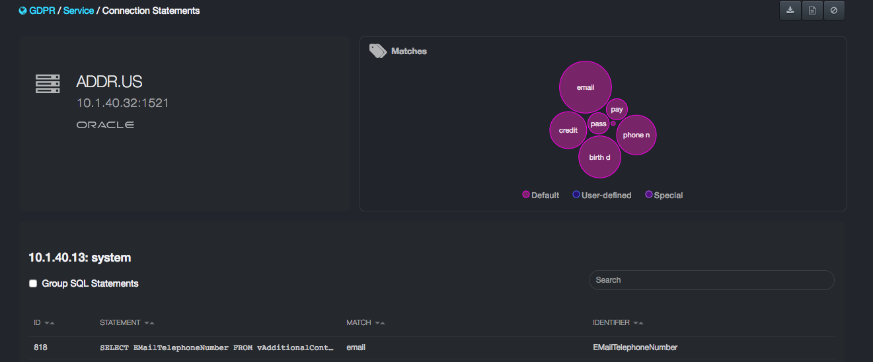
Task: Go to GDPR breadcrumb link
Action: click(x=42, y=11)
